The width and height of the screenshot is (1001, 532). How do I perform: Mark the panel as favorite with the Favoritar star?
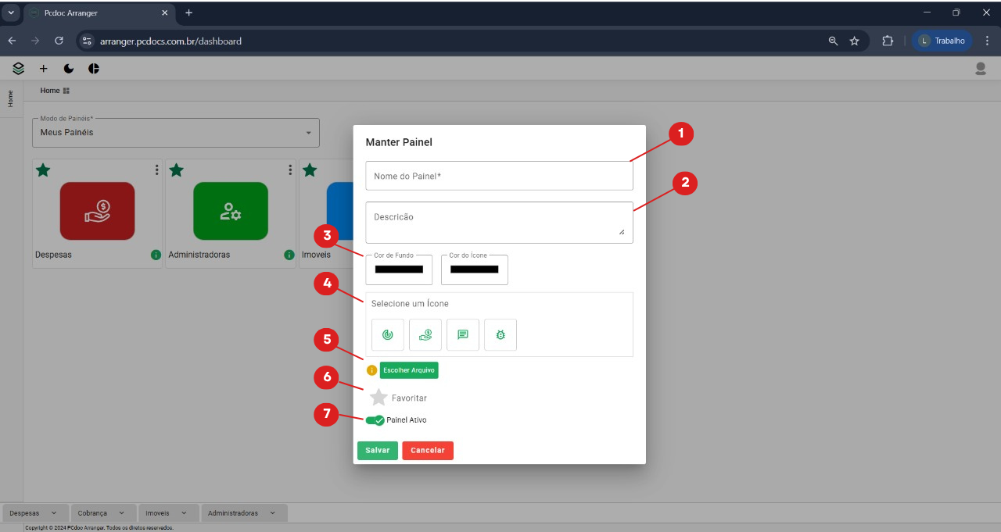[379, 398]
